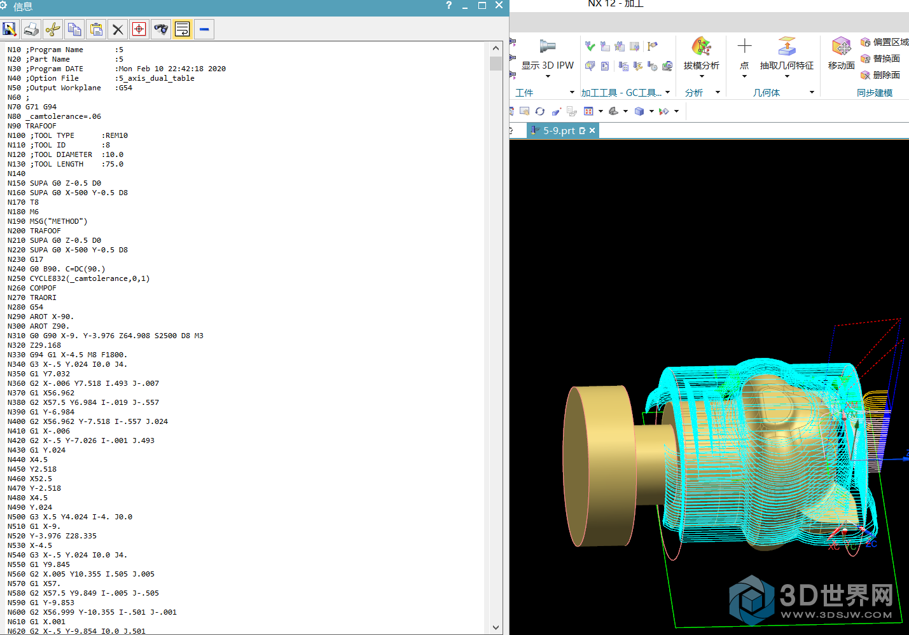The height and width of the screenshot is (635, 909).
Task: Click the red crosshair target icon
Action: tap(139, 29)
